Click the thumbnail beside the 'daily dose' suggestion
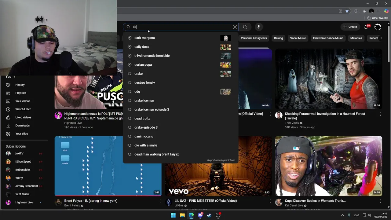The width and height of the screenshot is (391, 220). pyautogui.click(x=225, y=47)
